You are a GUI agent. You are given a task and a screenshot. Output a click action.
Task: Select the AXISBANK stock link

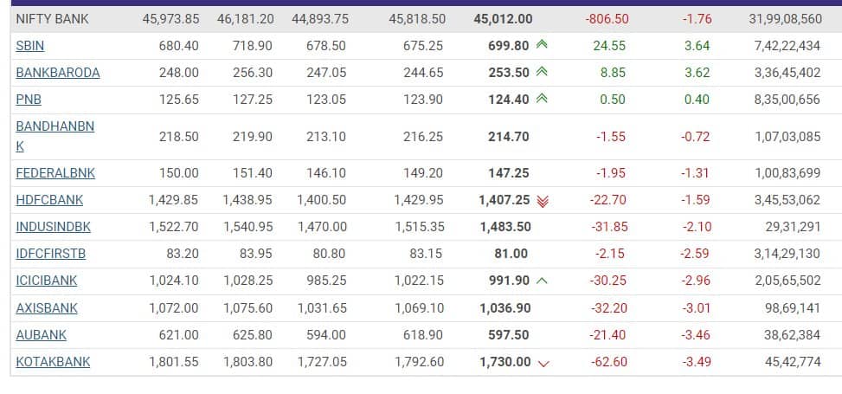(x=47, y=307)
